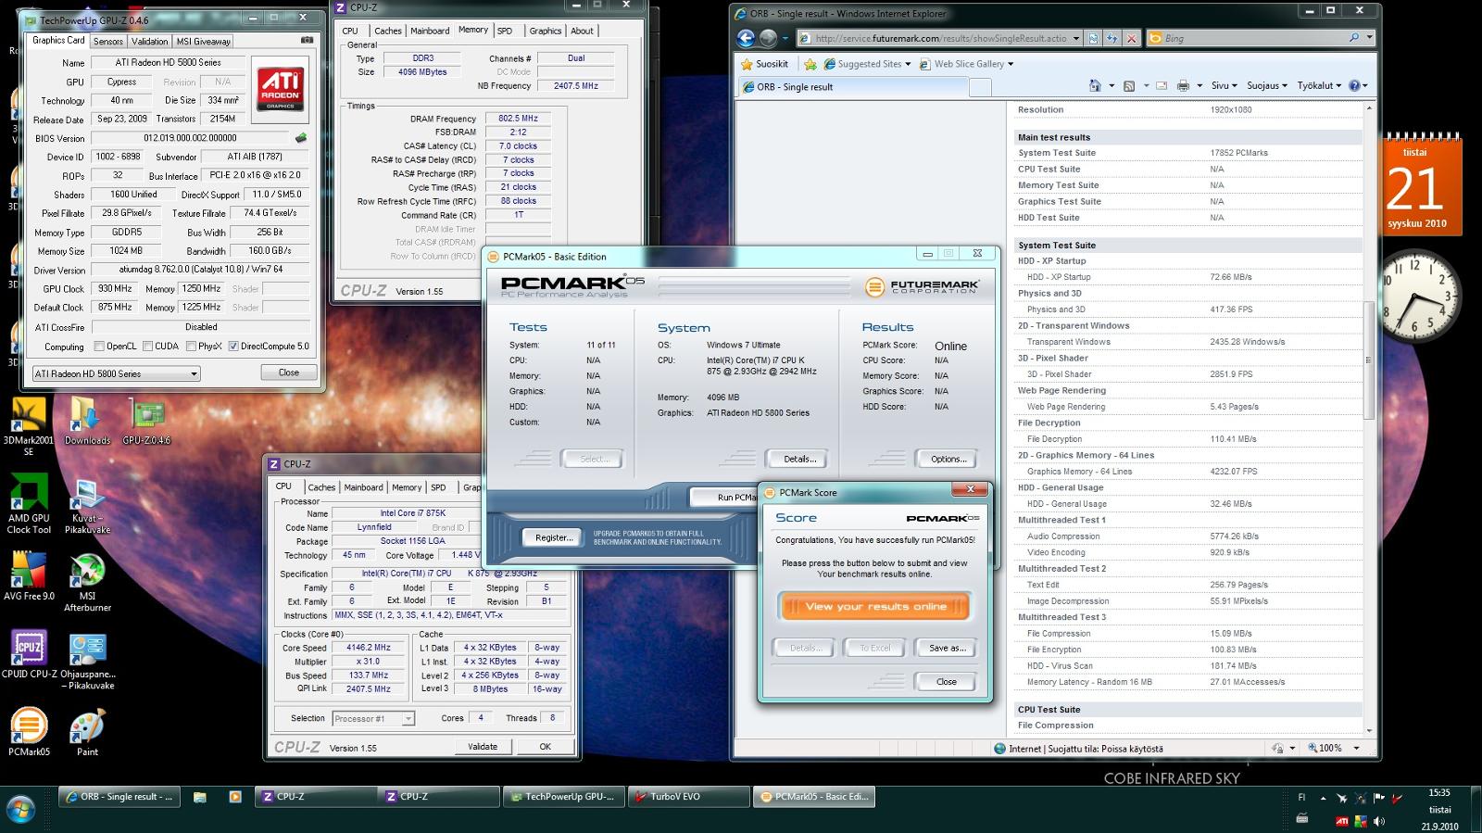Launch AVG Free 9.0 from desktop

29,576
